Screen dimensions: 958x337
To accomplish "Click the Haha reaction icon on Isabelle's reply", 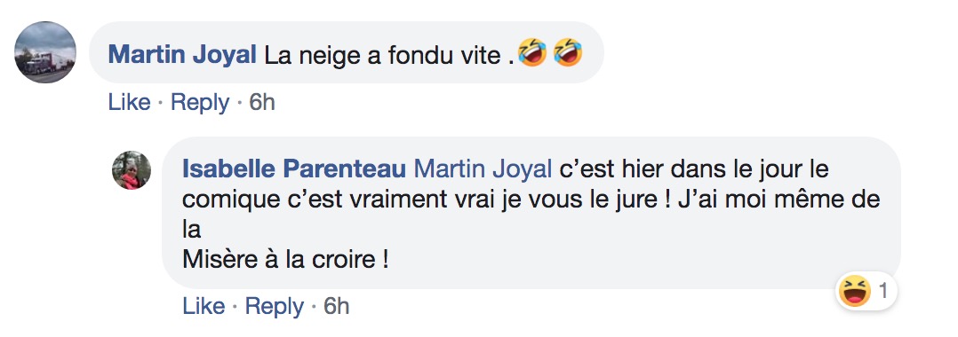I will pos(854,292).
